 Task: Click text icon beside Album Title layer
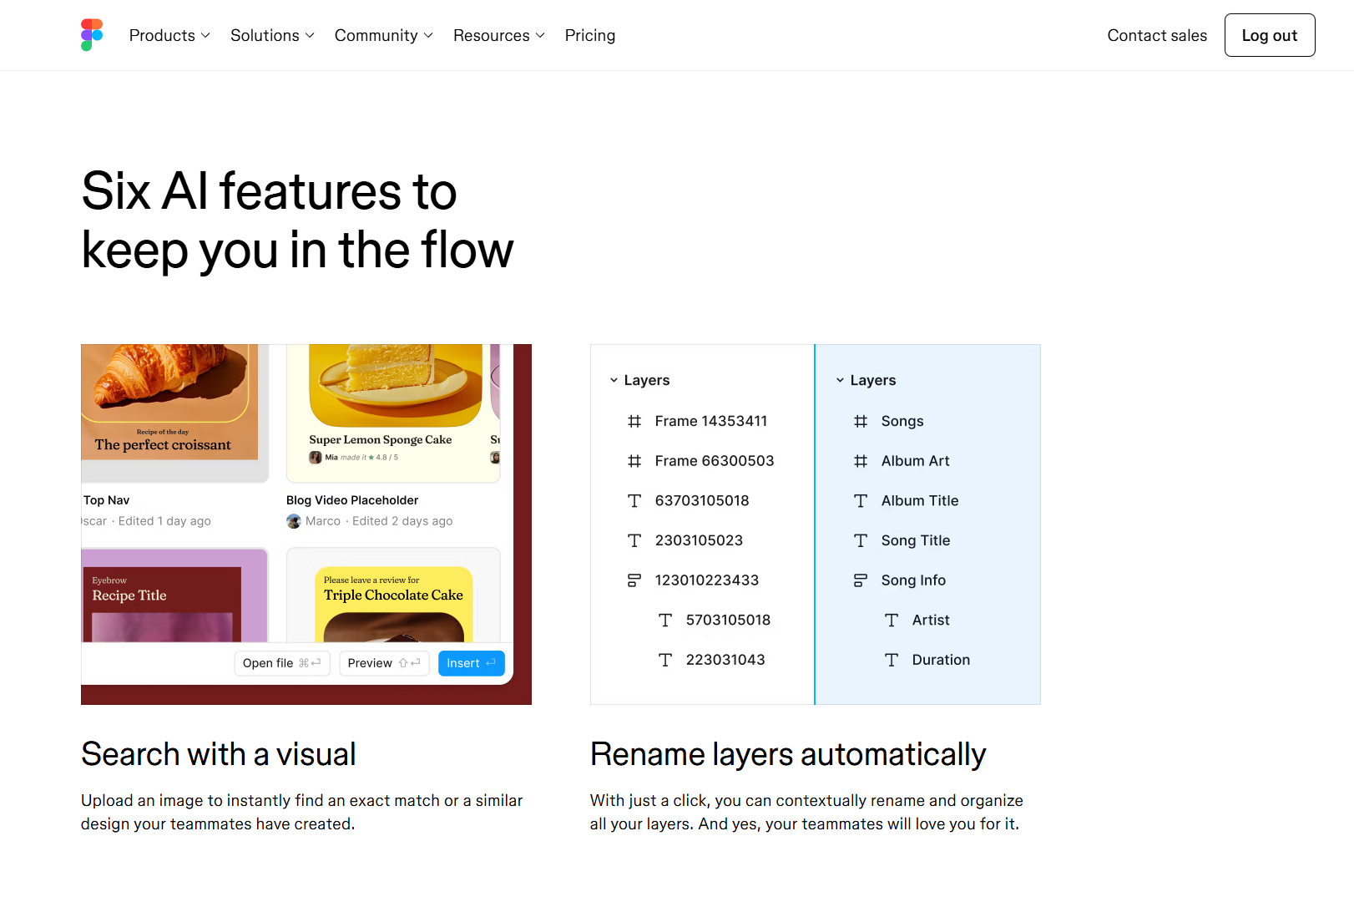point(861,501)
